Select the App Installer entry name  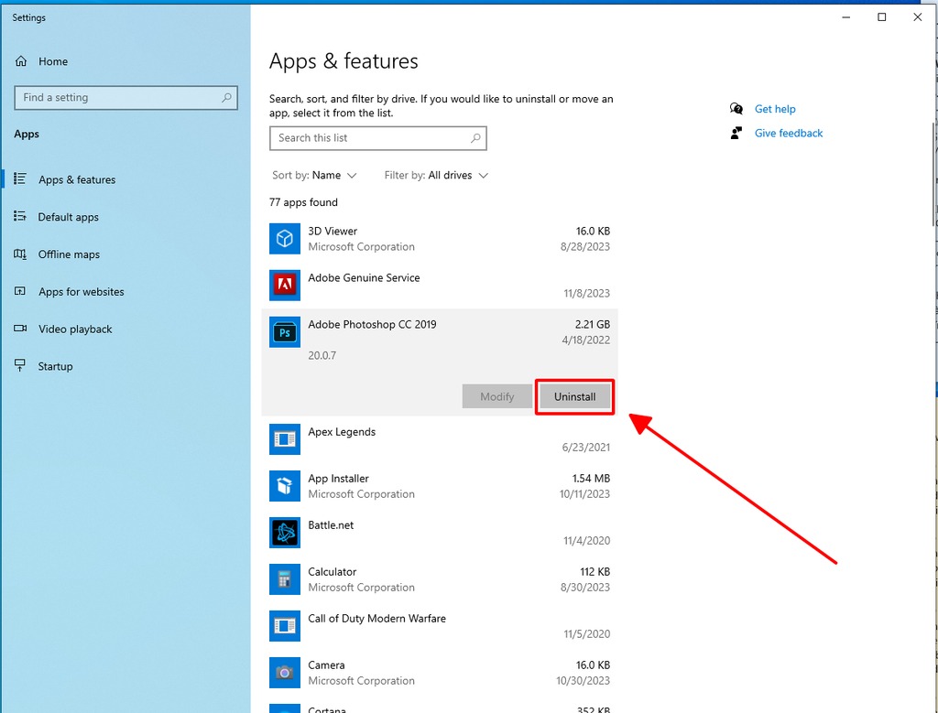point(339,478)
